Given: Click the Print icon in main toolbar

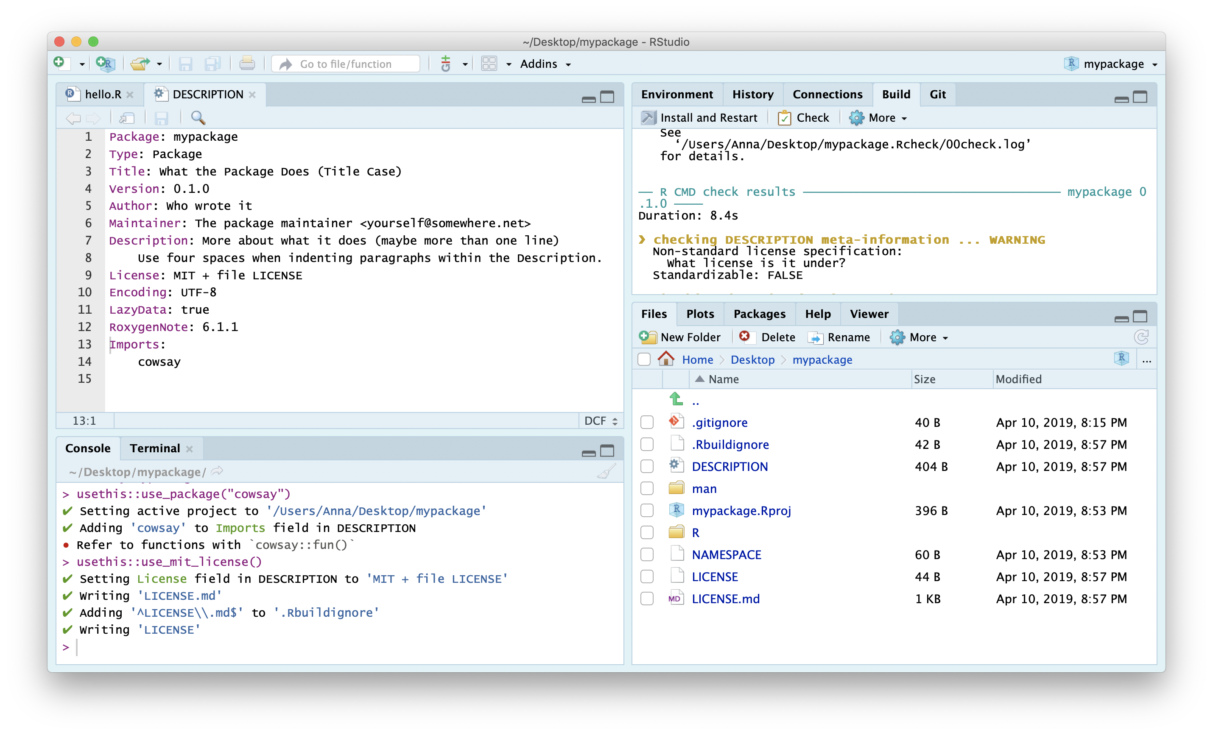Looking at the screenshot, I should point(247,64).
